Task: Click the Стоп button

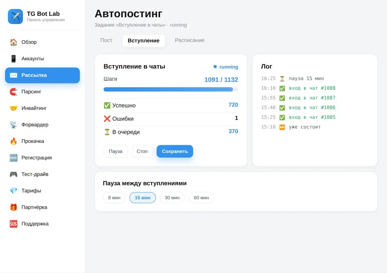Action: tap(142, 151)
